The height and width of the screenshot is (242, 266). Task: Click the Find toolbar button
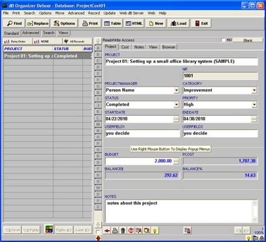click(x=14, y=24)
